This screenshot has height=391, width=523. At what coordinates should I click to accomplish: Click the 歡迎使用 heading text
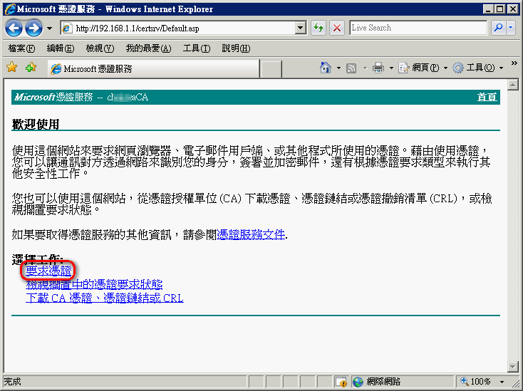point(36,125)
